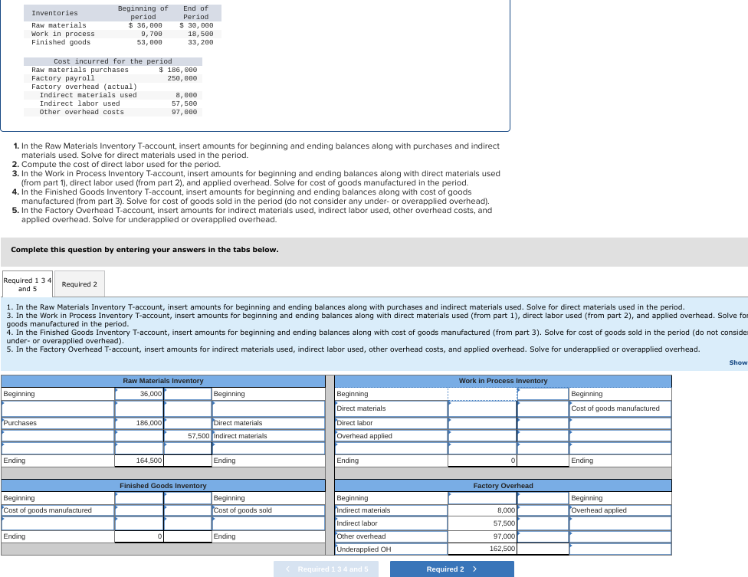This screenshot has height=577, width=748.
Task: Switch to the Required 2 tab
Action: tap(79, 284)
